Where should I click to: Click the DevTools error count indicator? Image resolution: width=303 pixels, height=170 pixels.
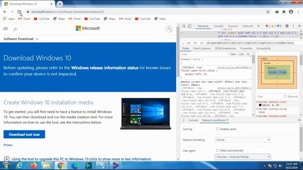click(x=268, y=26)
